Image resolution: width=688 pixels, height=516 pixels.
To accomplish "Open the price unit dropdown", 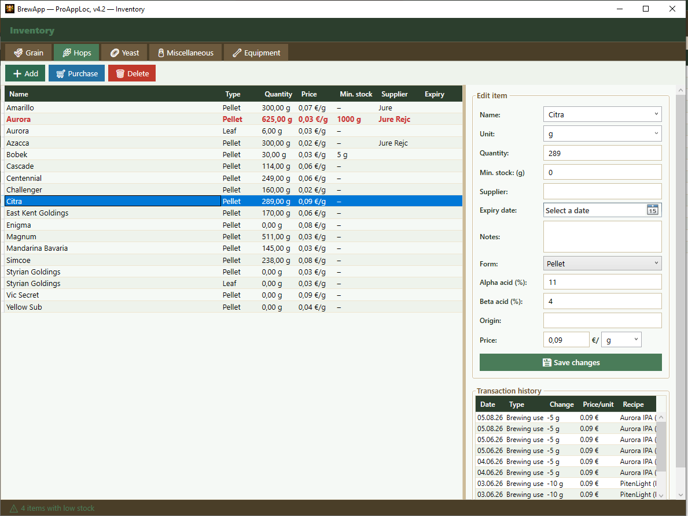I will [621, 340].
